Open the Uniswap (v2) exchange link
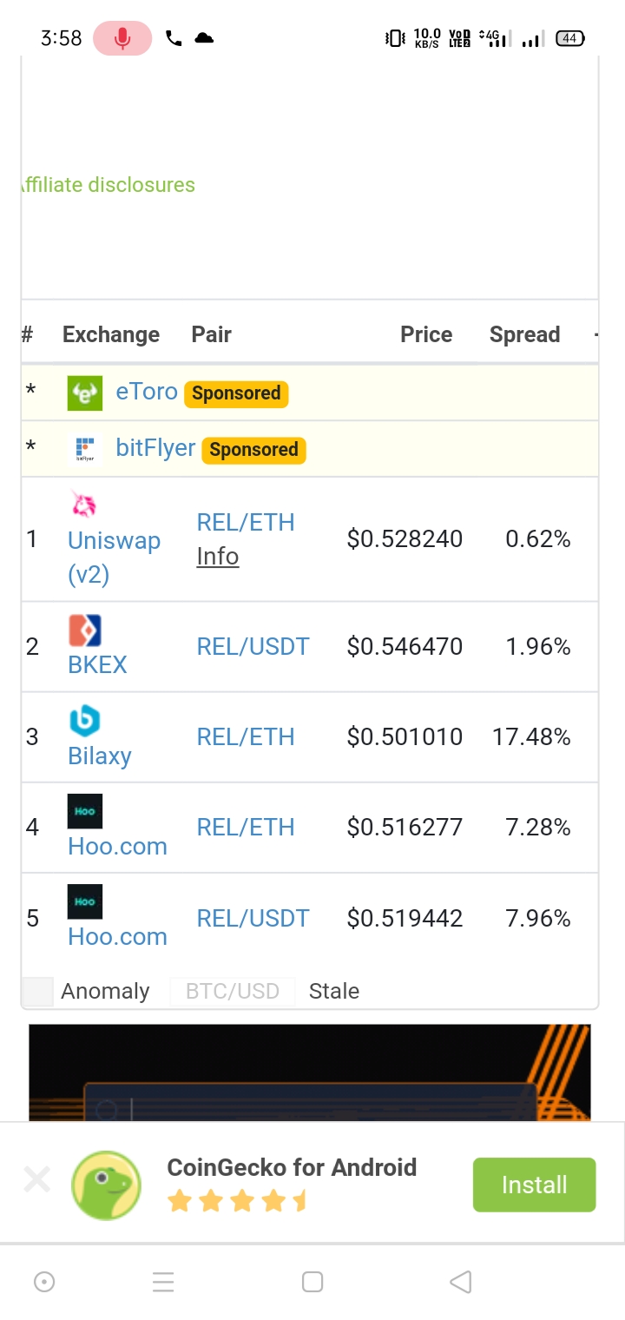 tap(114, 557)
